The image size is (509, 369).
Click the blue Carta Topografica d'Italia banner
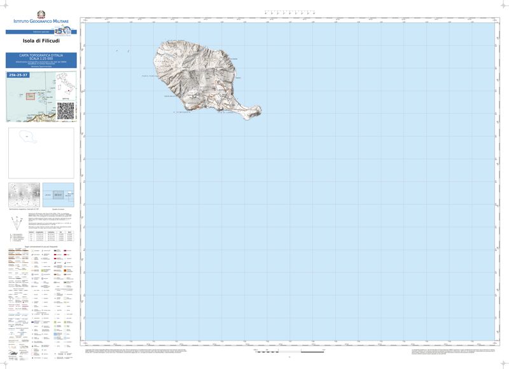41,60
